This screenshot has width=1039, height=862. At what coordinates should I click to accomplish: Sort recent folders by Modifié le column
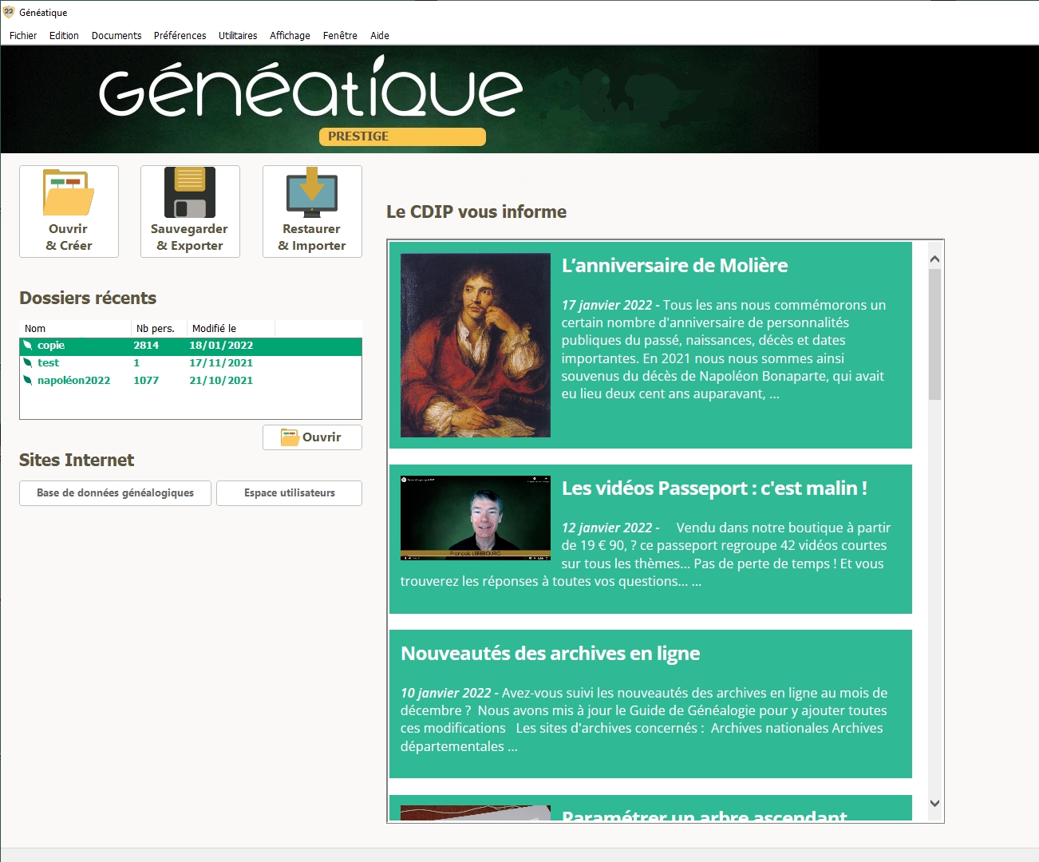(231, 329)
